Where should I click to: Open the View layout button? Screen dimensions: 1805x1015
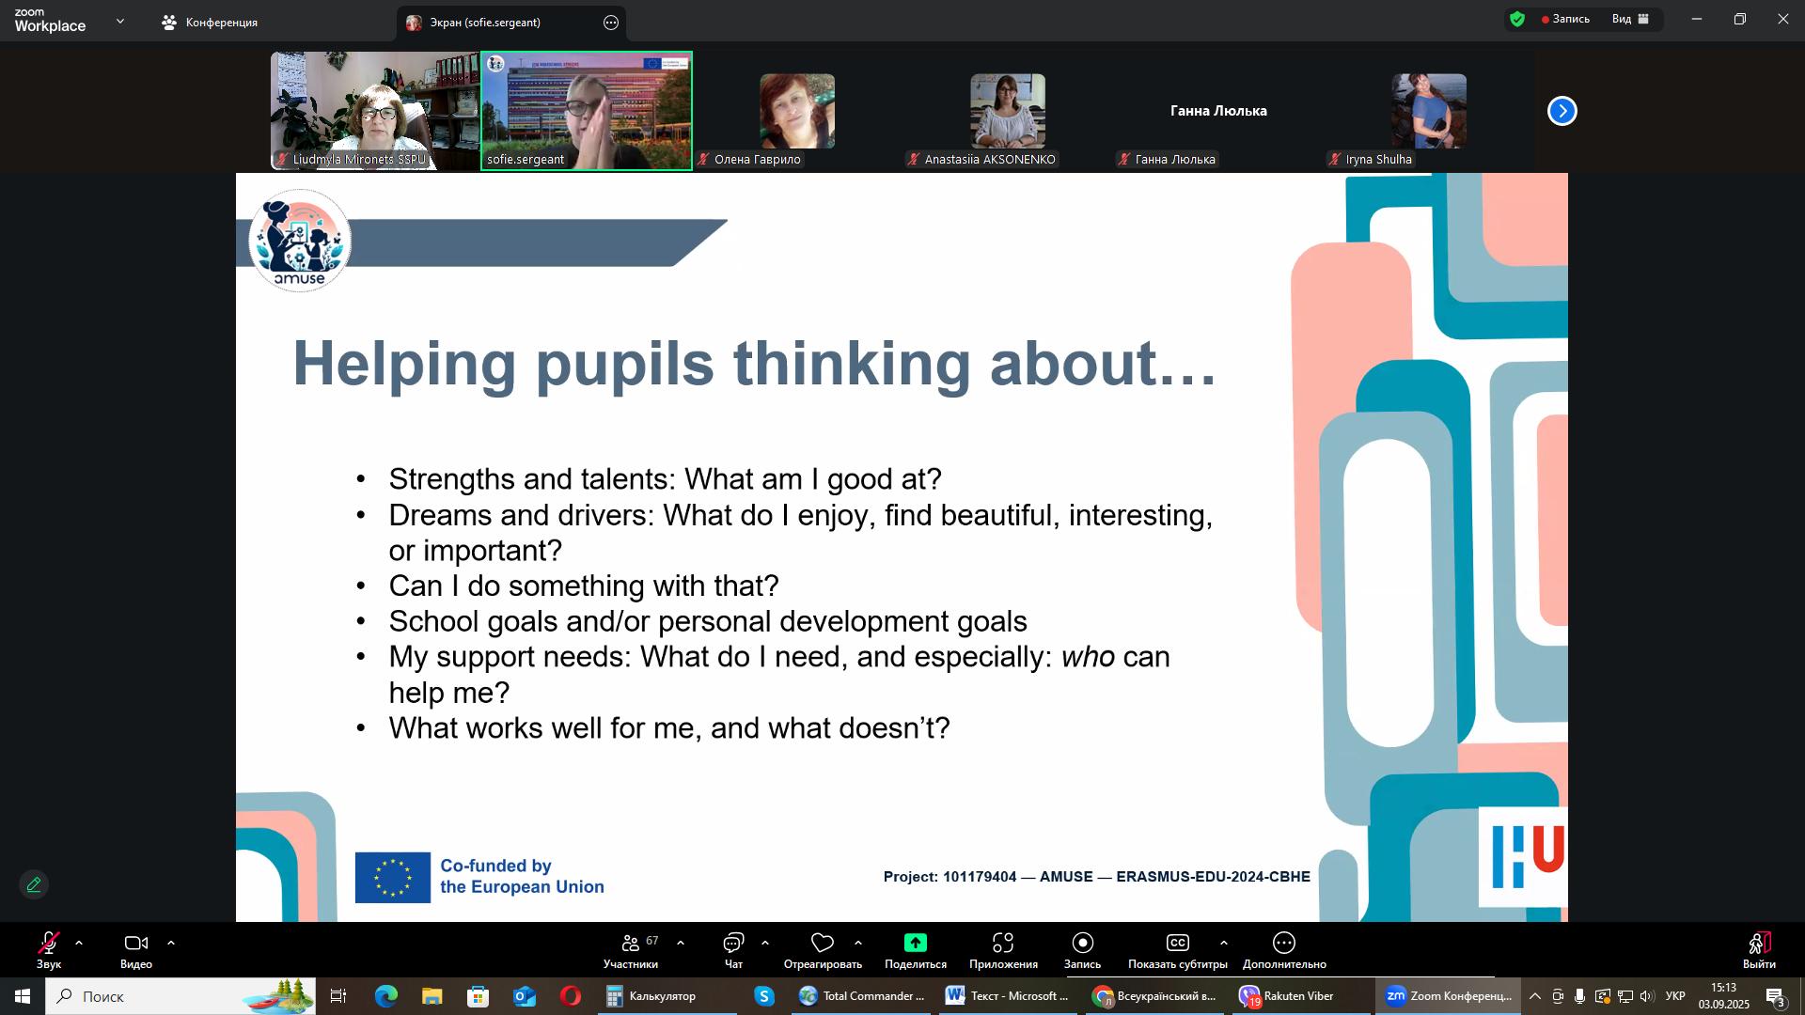(1631, 19)
